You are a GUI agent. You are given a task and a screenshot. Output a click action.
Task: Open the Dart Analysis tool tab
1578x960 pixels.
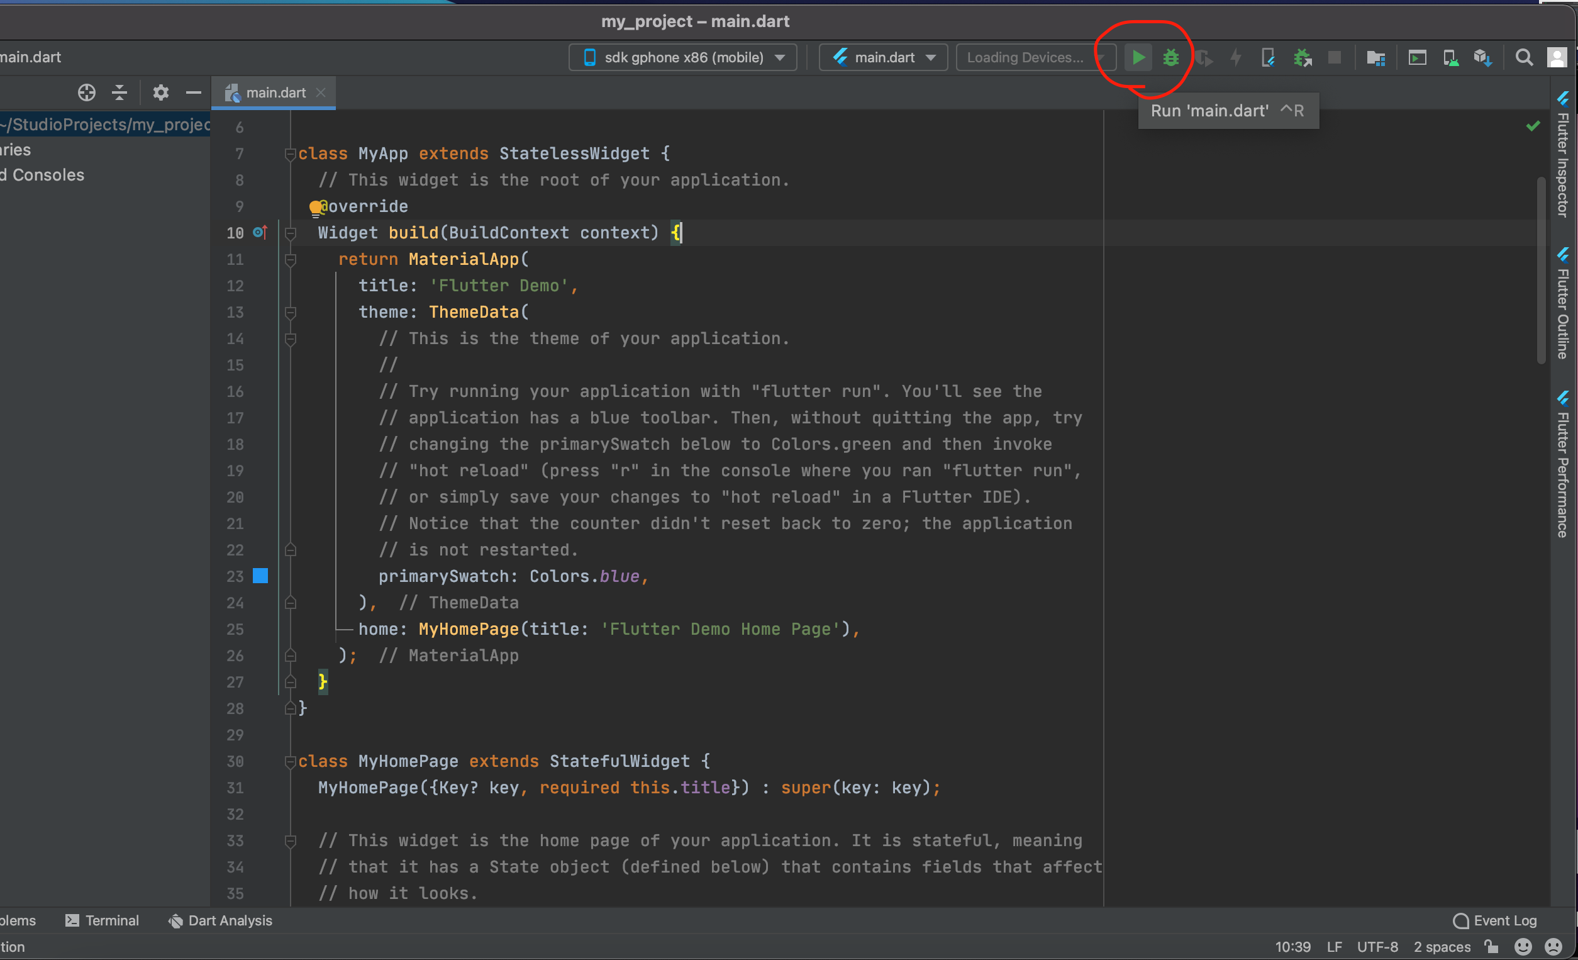[x=220, y=920]
